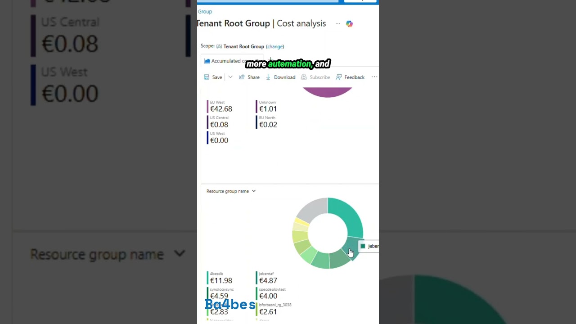Click the bottom green donut chart segment
This screenshot has height=324, width=576.
(x=320, y=261)
